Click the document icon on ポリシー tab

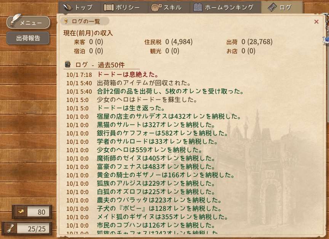[x=109, y=8]
